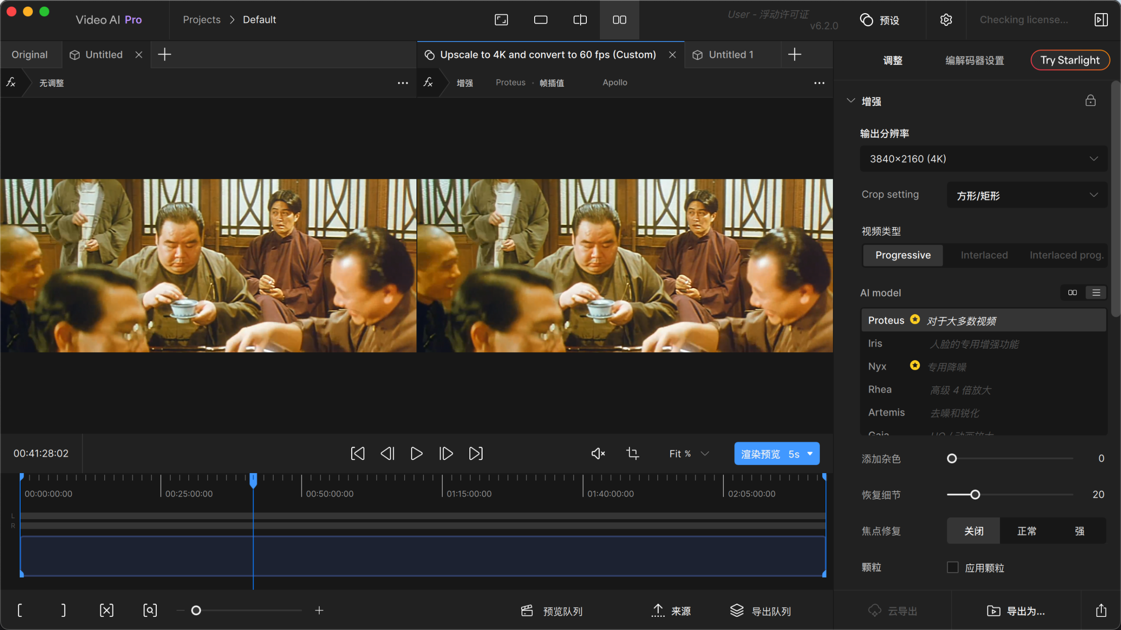1121x630 pixels.
Task: Clear the trim selection icon
Action: pyautogui.click(x=106, y=610)
